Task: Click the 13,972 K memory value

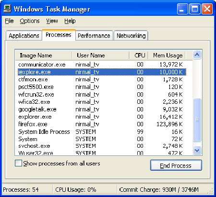Action: click(171, 65)
